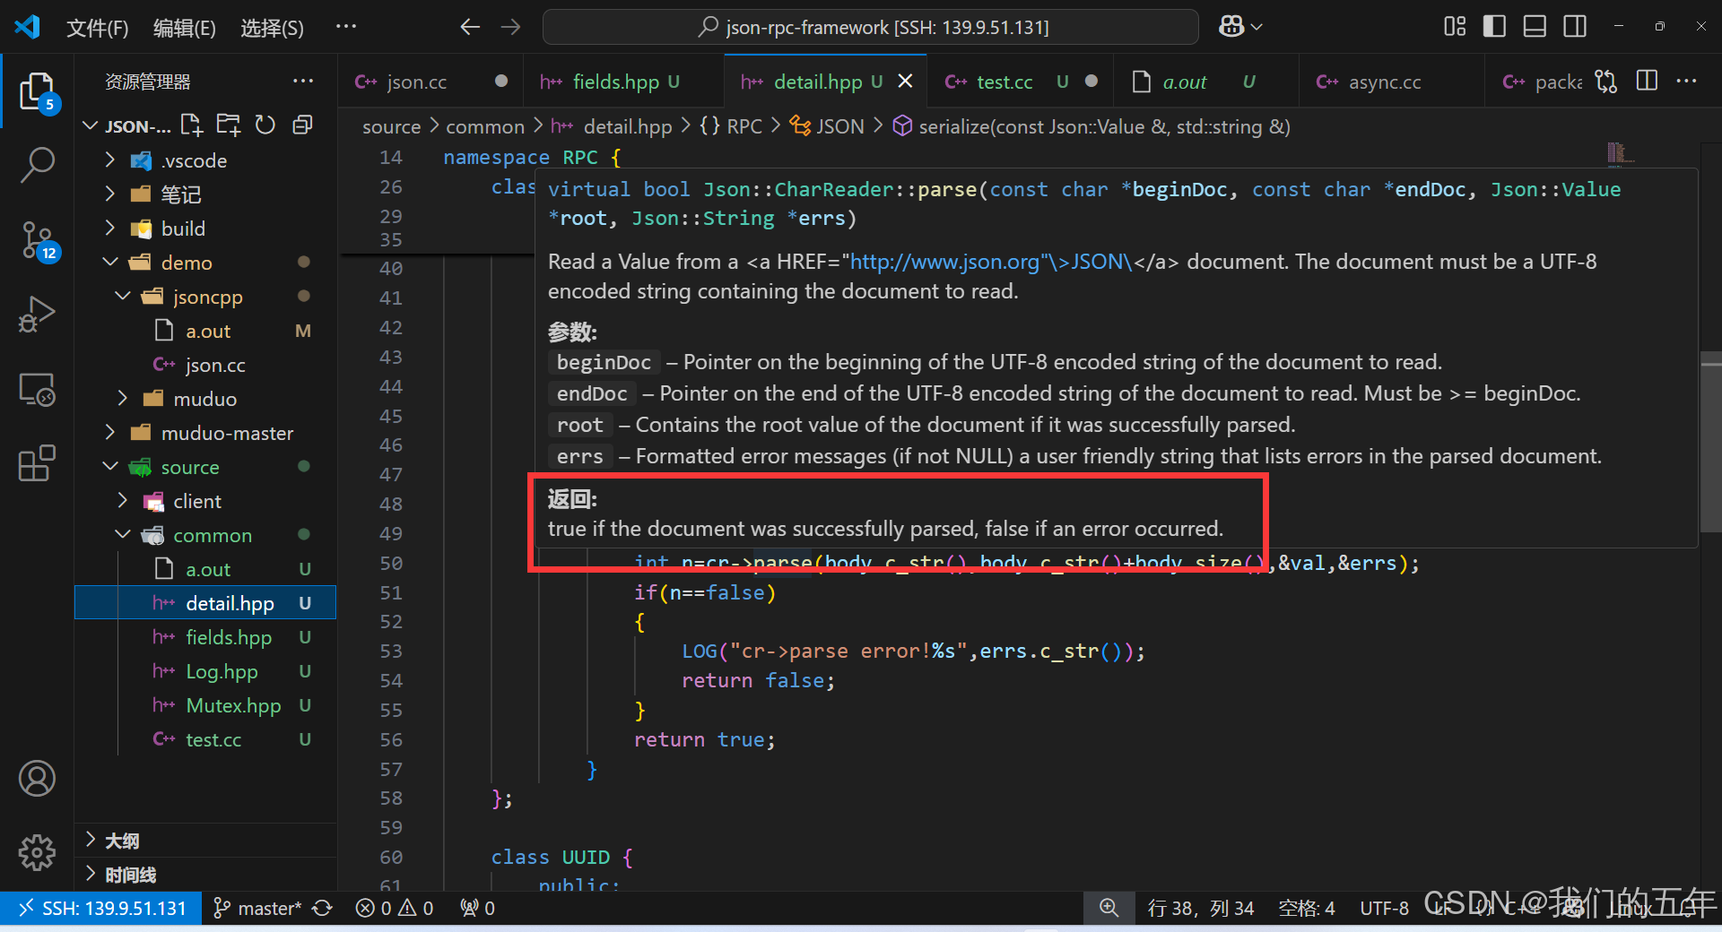The height and width of the screenshot is (932, 1722).
Task: Click the command center search box
Action: click(x=870, y=27)
